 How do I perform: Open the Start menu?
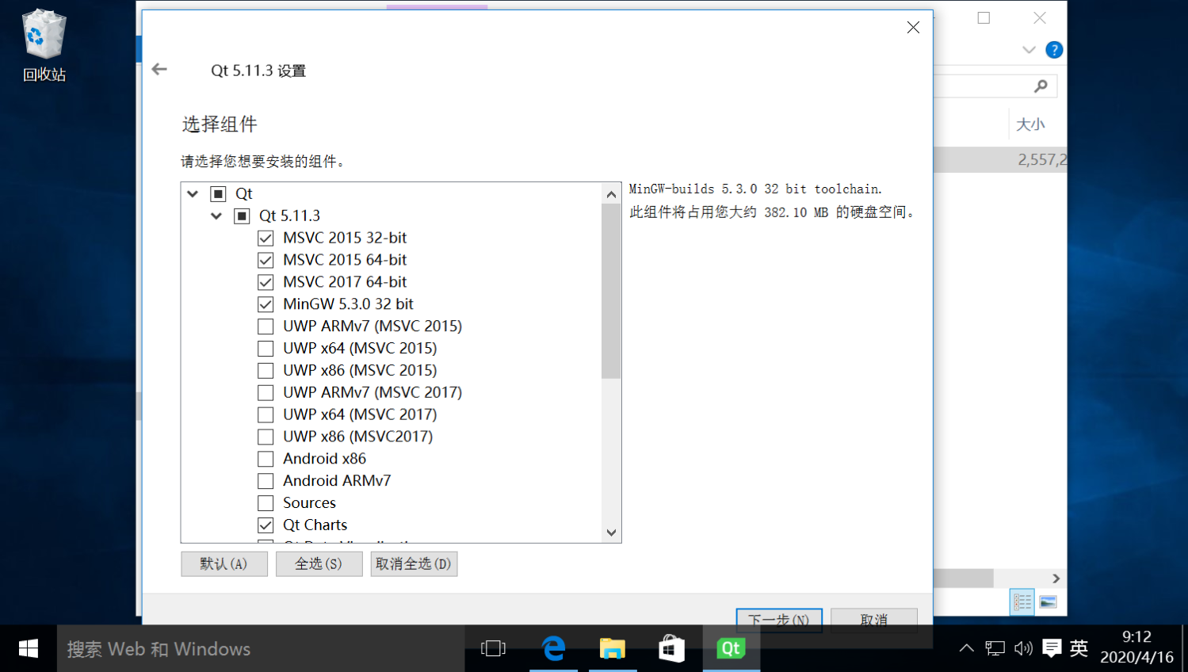[x=28, y=648]
